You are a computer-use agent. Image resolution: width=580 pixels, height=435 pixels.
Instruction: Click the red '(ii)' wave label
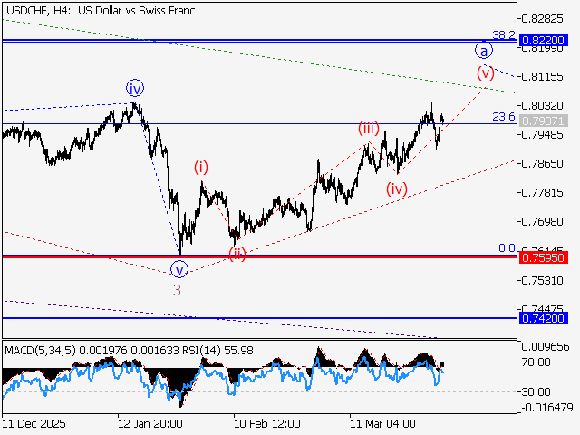point(237,253)
